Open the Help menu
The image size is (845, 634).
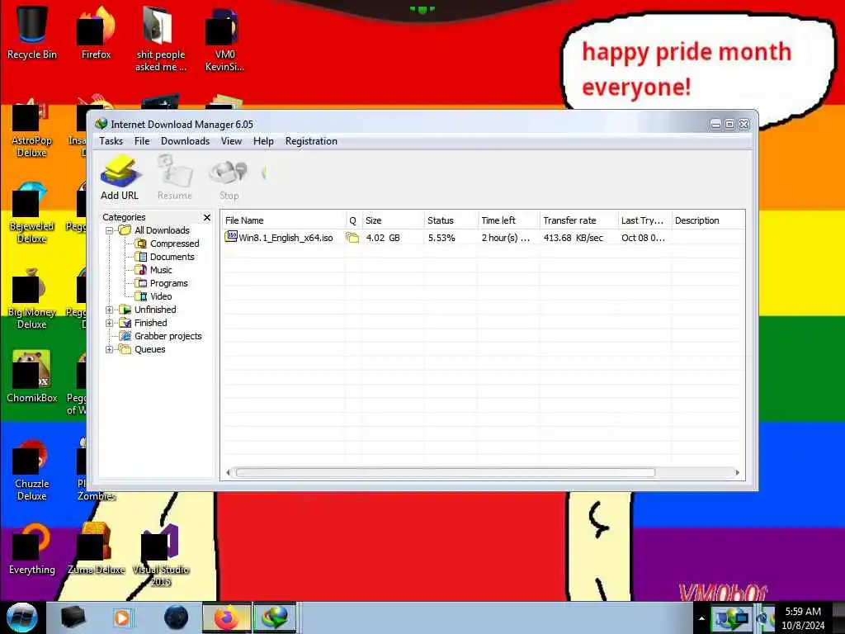click(x=263, y=141)
